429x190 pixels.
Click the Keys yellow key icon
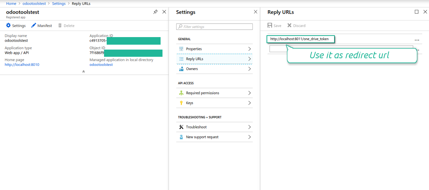(181, 103)
